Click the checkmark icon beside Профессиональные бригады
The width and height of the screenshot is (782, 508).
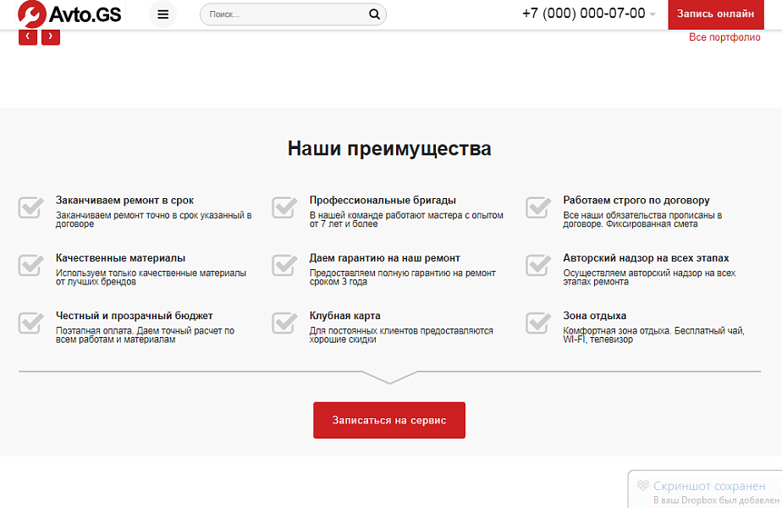point(283,207)
